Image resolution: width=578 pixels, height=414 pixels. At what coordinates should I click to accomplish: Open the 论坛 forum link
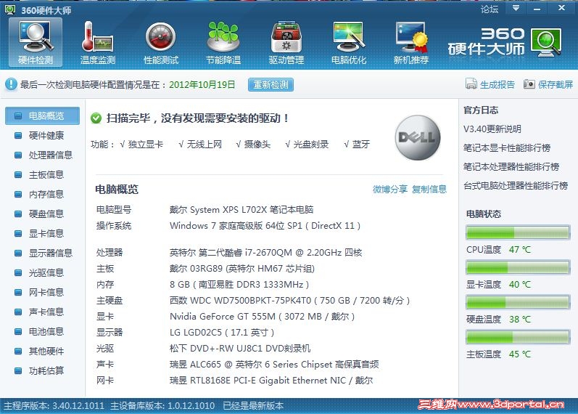tap(490, 9)
